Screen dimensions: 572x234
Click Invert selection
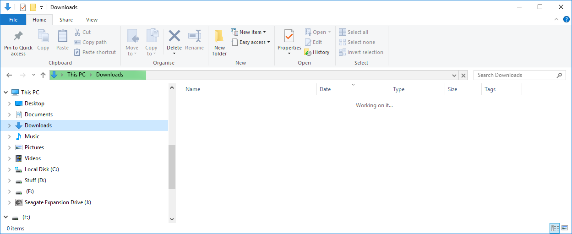(361, 52)
